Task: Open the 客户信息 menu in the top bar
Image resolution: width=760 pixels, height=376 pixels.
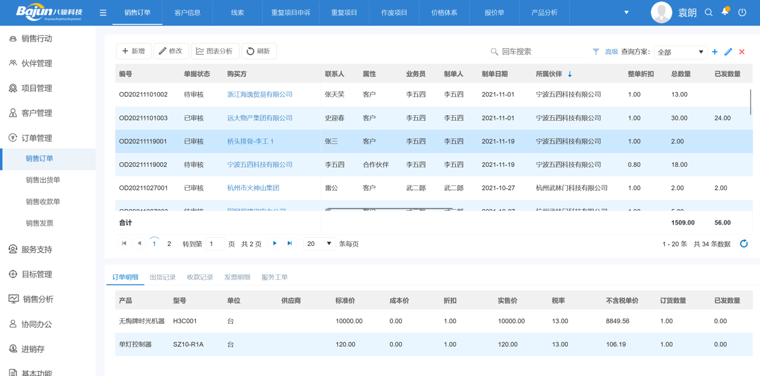Action: (x=186, y=12)
